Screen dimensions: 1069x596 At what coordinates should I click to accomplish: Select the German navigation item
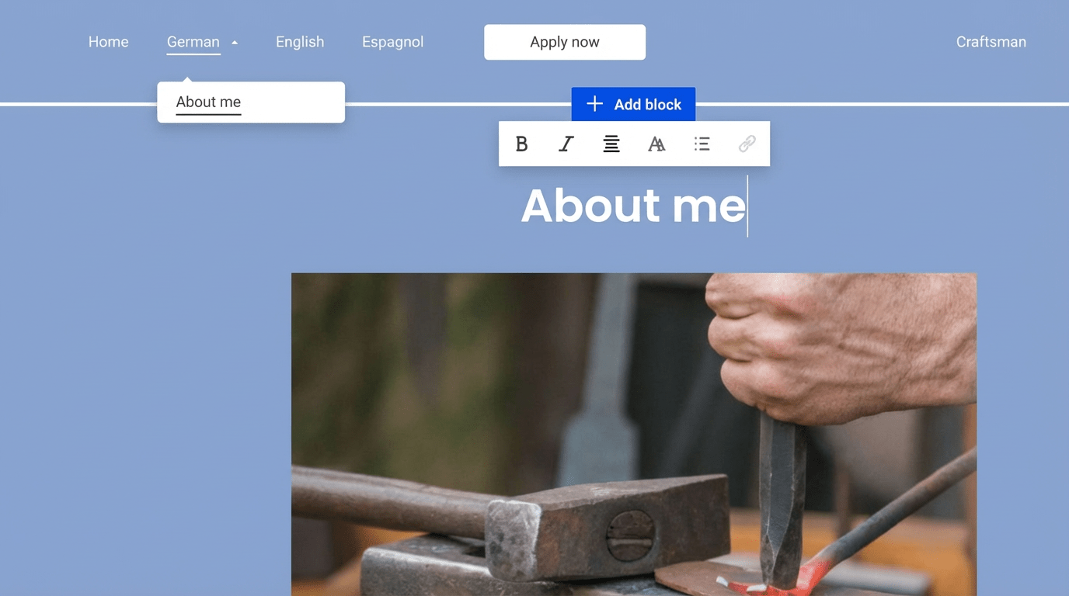tap(193, 42)
